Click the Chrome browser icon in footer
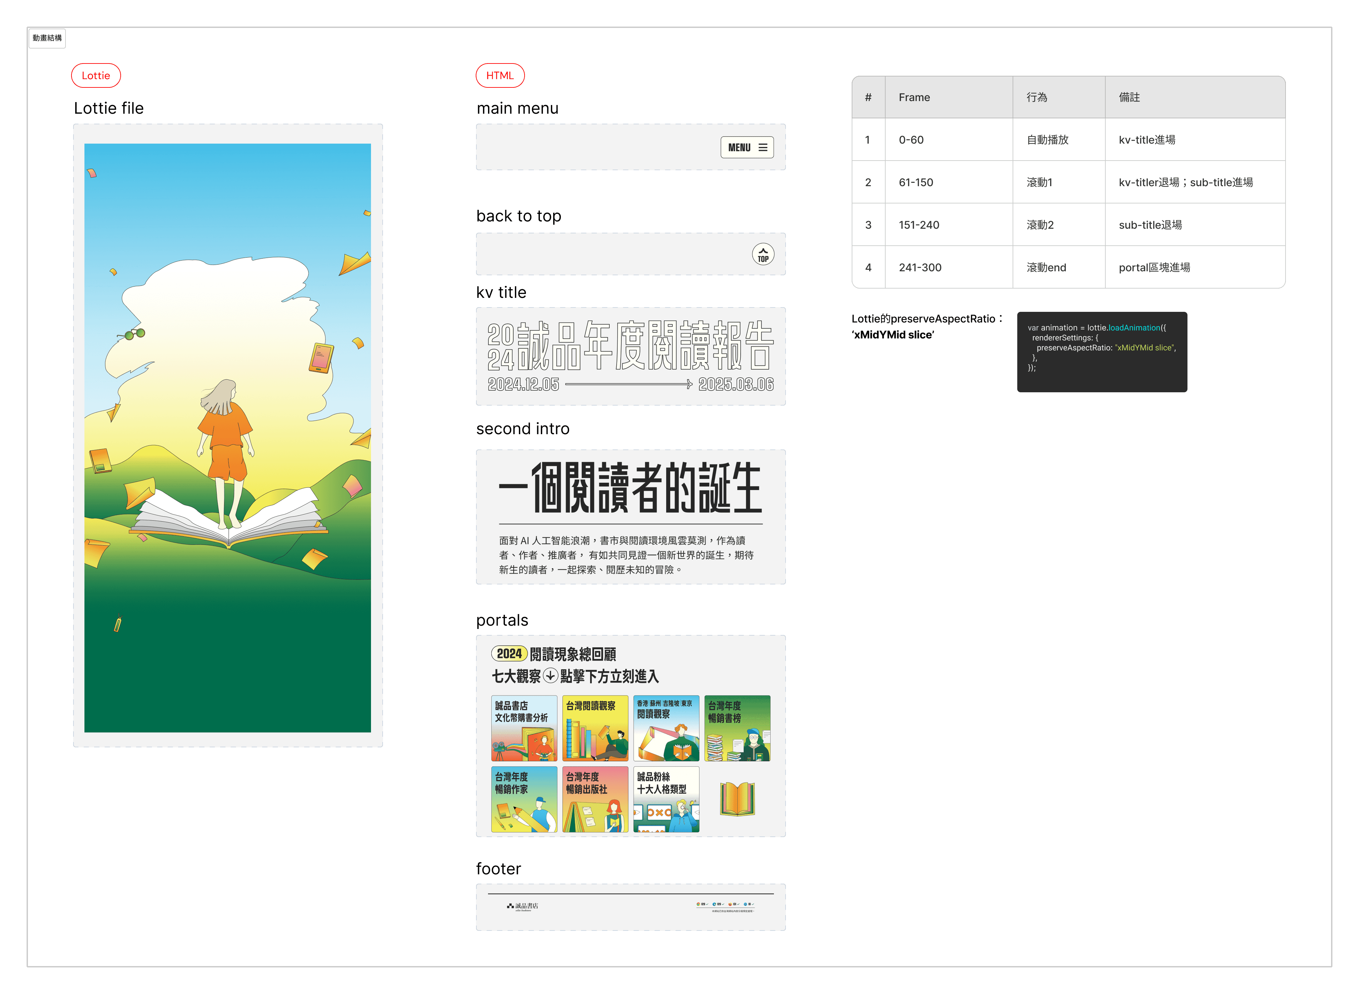This screenshot has height=994, width=1359. coord(698,904)
